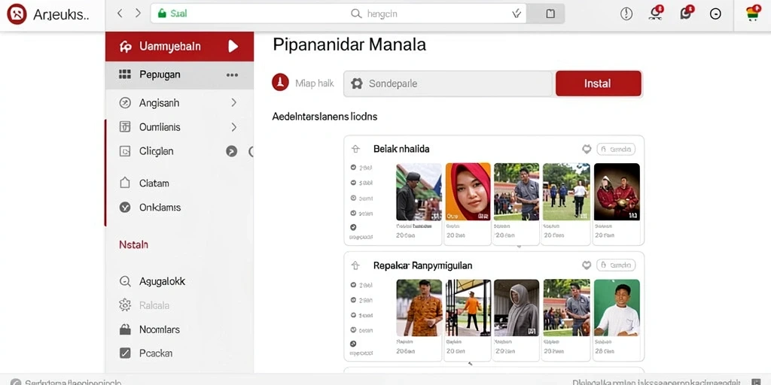The image size is (771, 385).
Task: Select fourth radio option in Repakar Ranpymigulan list
Action: click(353, 330)
